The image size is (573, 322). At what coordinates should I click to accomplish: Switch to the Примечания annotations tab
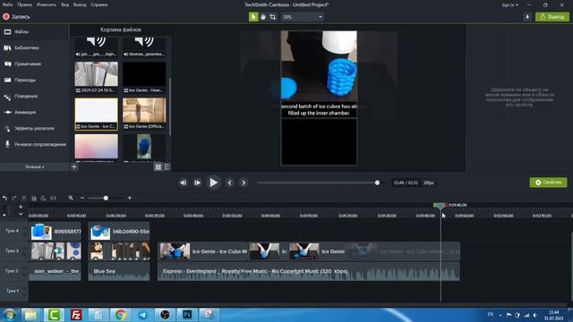click(x=34, y=64)
